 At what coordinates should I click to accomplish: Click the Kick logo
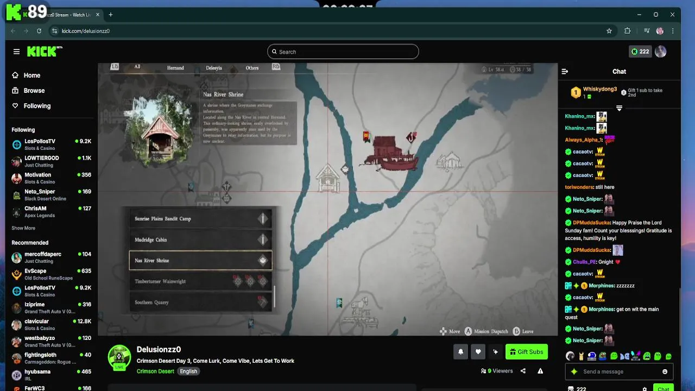(x=45, y=52)
